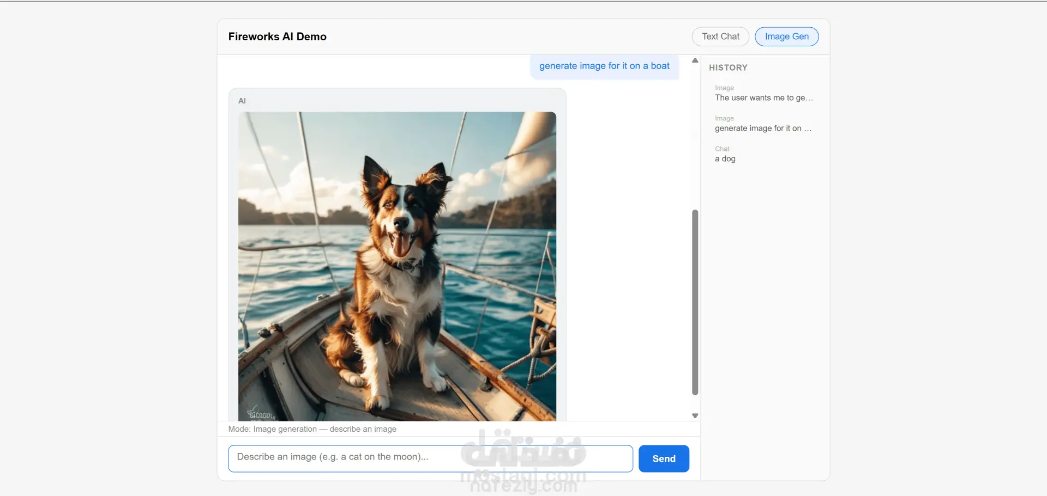Click the 'Mode: Image generation' status text
The width and height of the screenshot is (1047, 496).
click(x=312, y=429)
